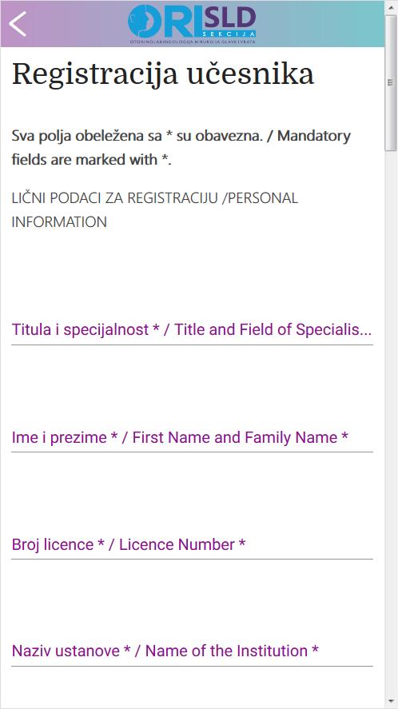Click the scrollbar down arrow
The height and width of the screenshot is (709, 398).
coord(391,703)
